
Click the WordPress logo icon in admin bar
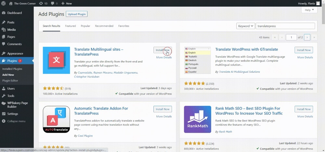point(4,3)
